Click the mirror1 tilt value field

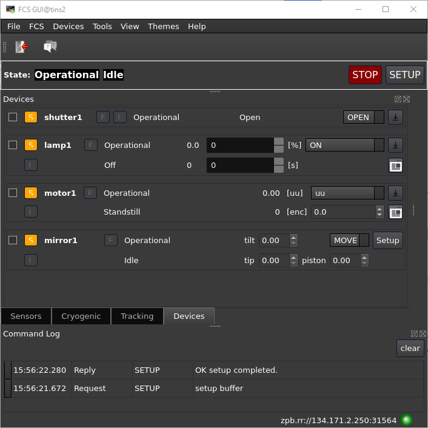[274, 240]
